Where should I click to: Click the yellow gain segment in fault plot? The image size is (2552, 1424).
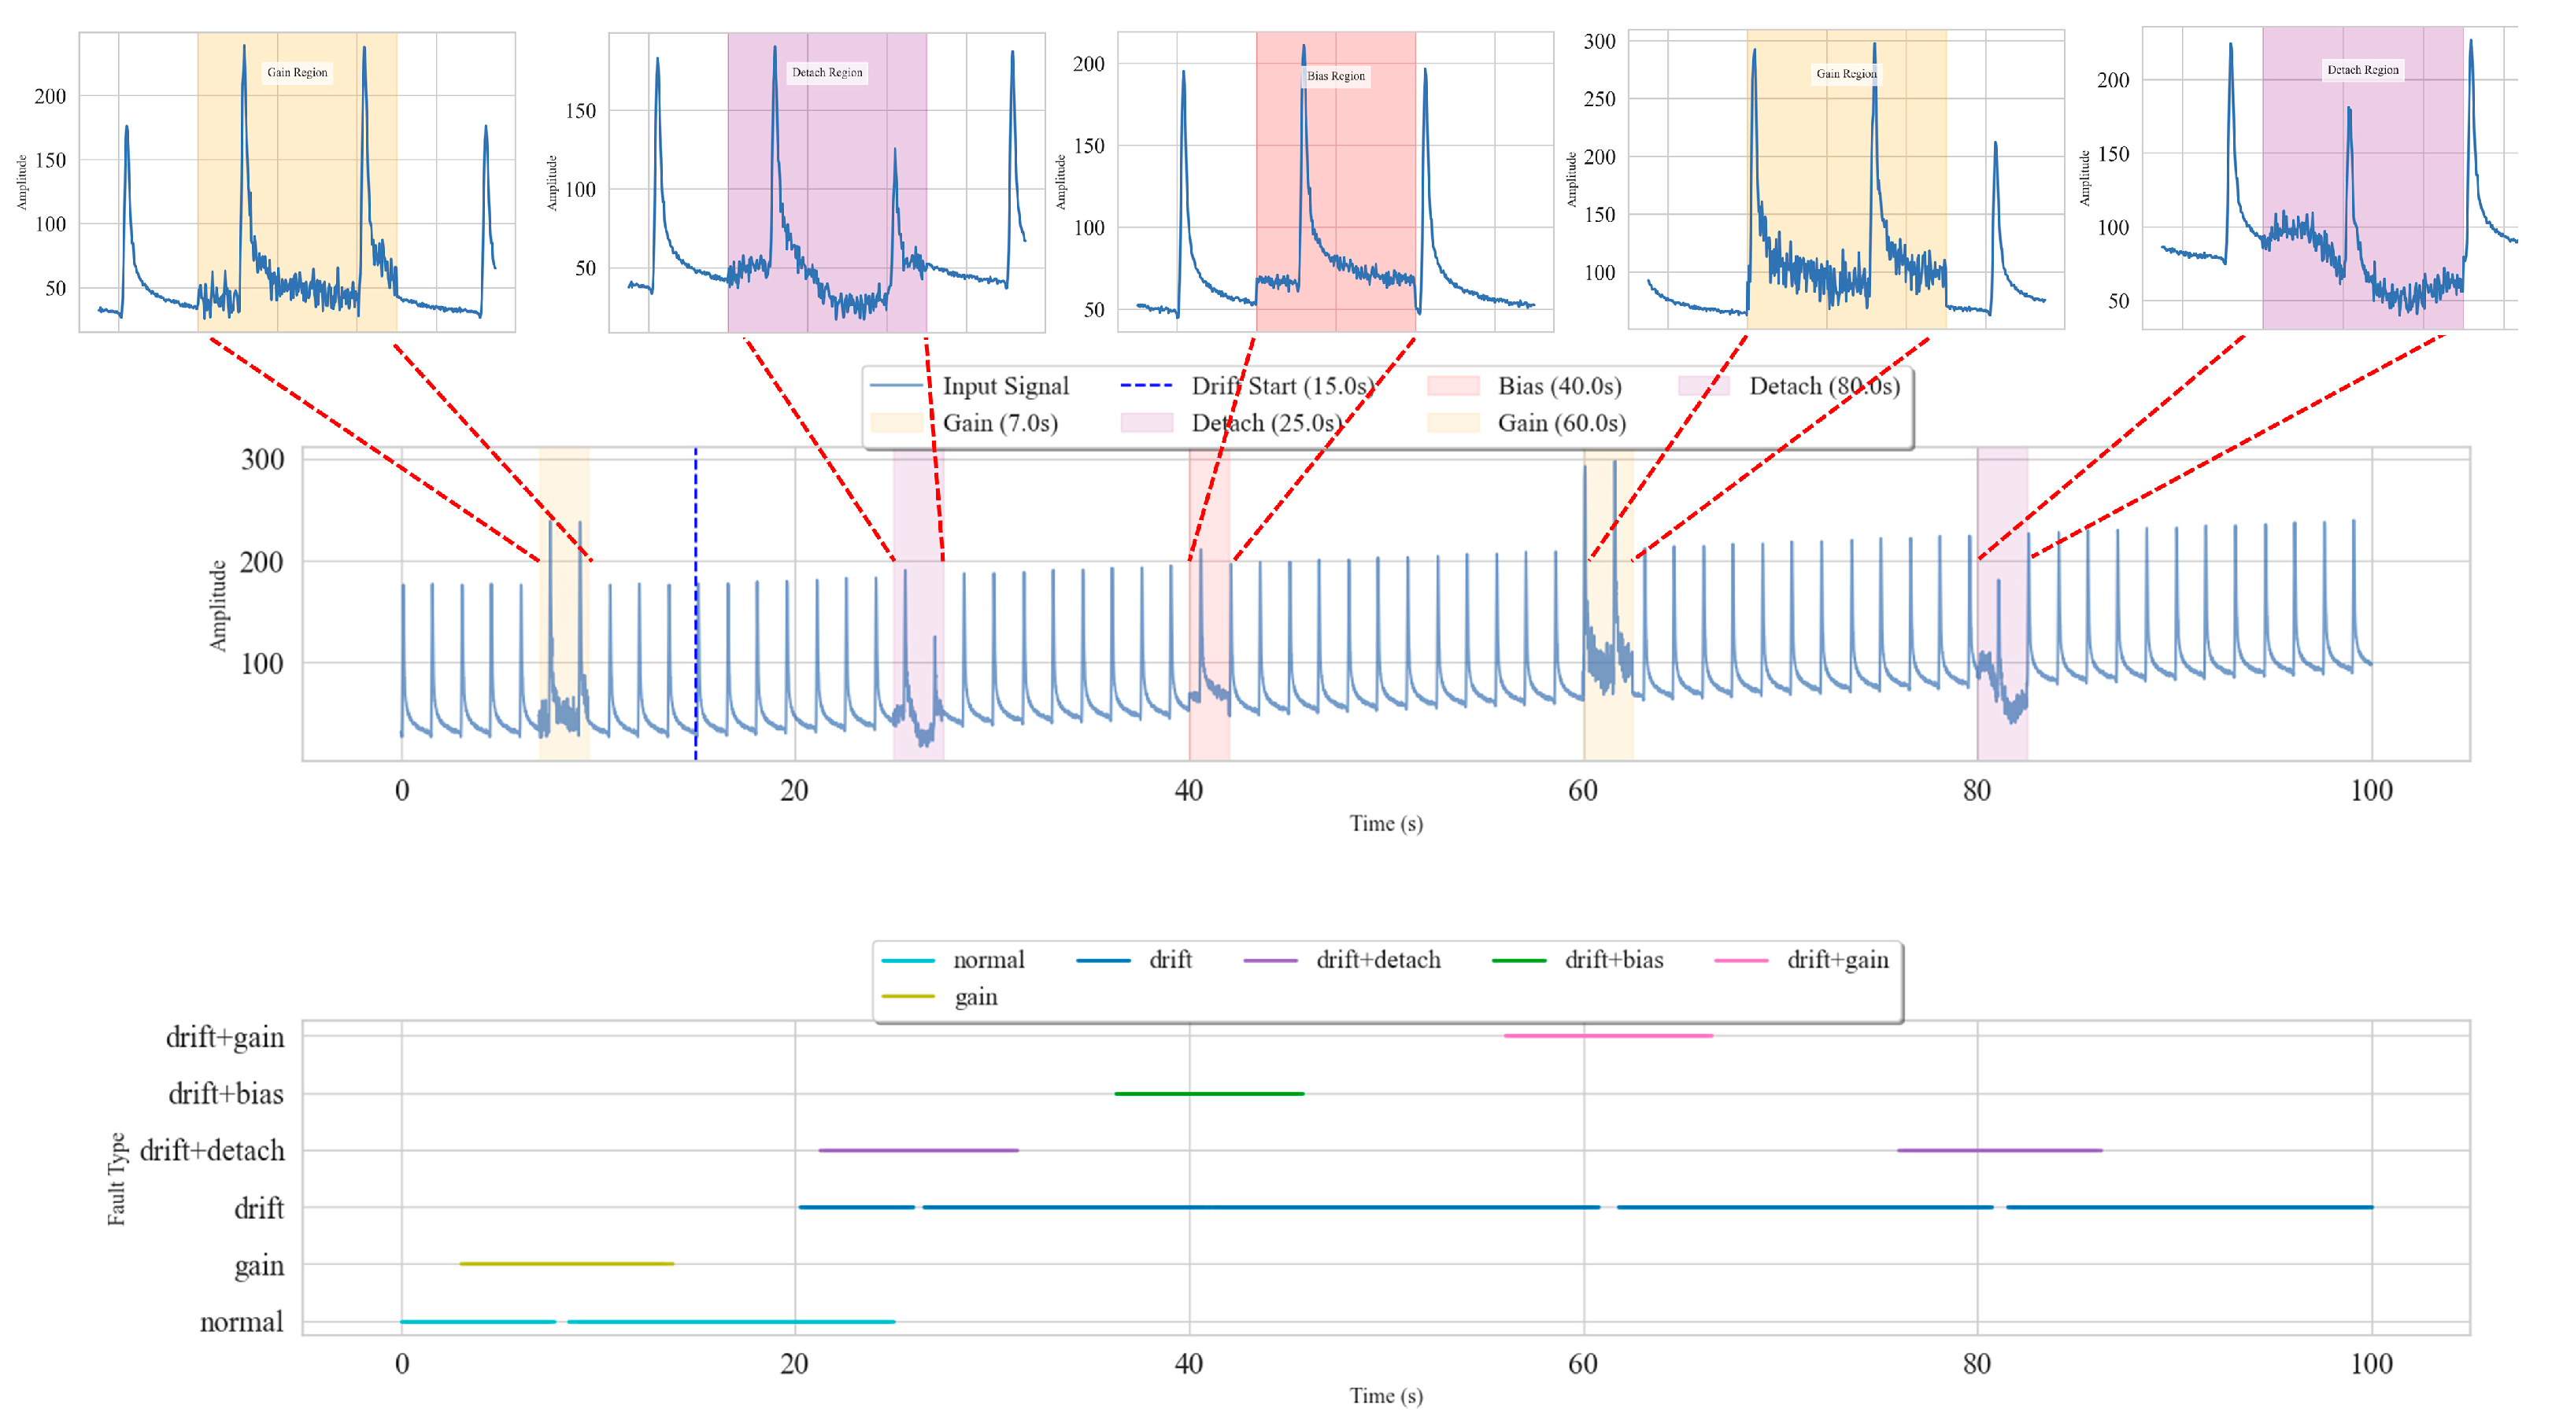(566, 1264)
